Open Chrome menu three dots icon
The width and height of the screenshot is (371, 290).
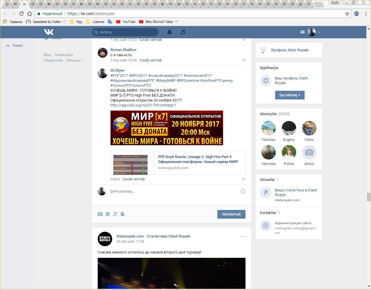pos(366,14)
